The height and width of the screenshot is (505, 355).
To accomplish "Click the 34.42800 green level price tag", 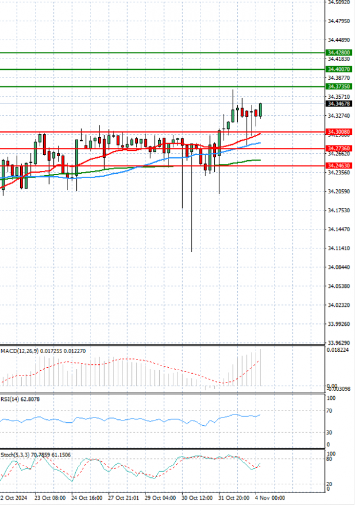I will (338, 53).
